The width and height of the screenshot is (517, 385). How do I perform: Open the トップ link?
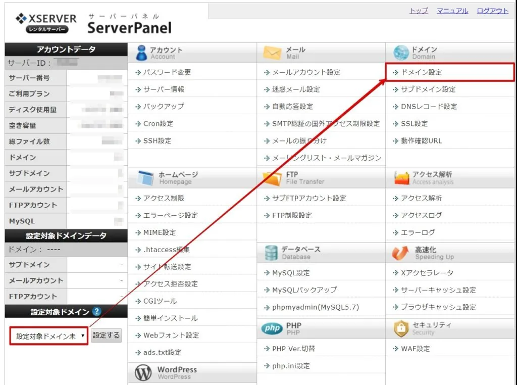pos(419,11)
